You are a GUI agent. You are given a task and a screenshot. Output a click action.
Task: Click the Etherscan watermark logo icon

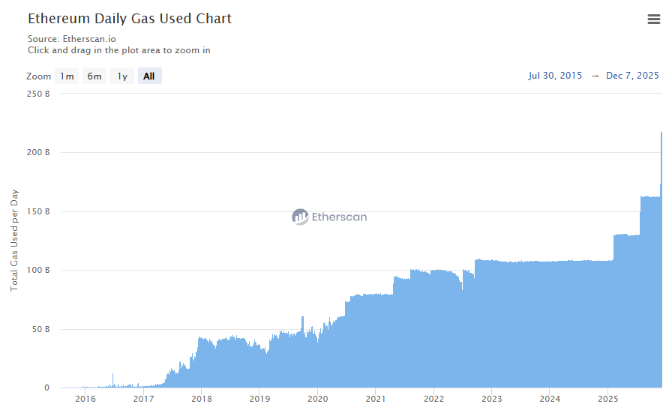tap(300, 217)
